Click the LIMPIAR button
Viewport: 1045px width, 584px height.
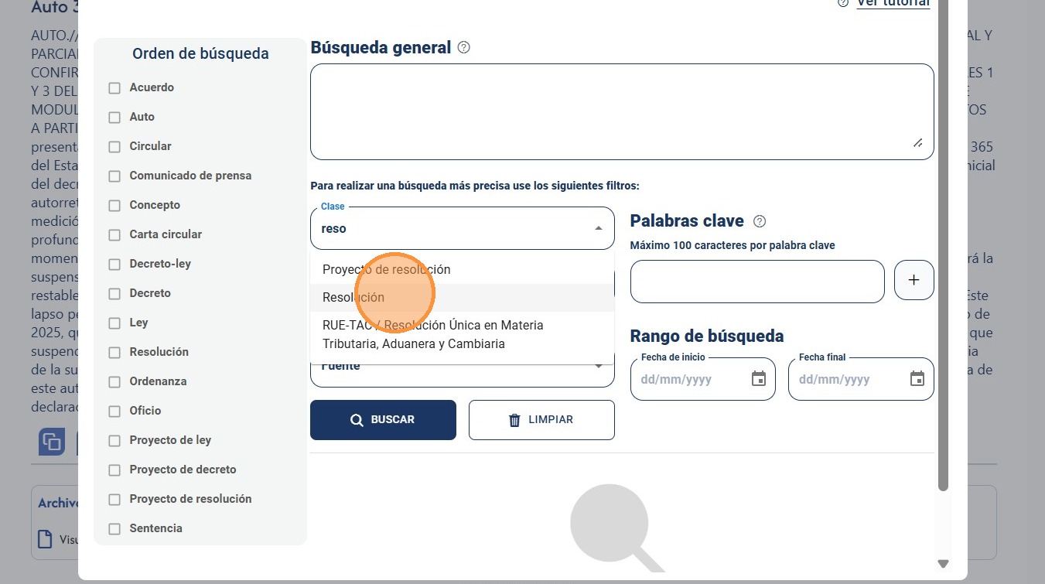(541, 420)
